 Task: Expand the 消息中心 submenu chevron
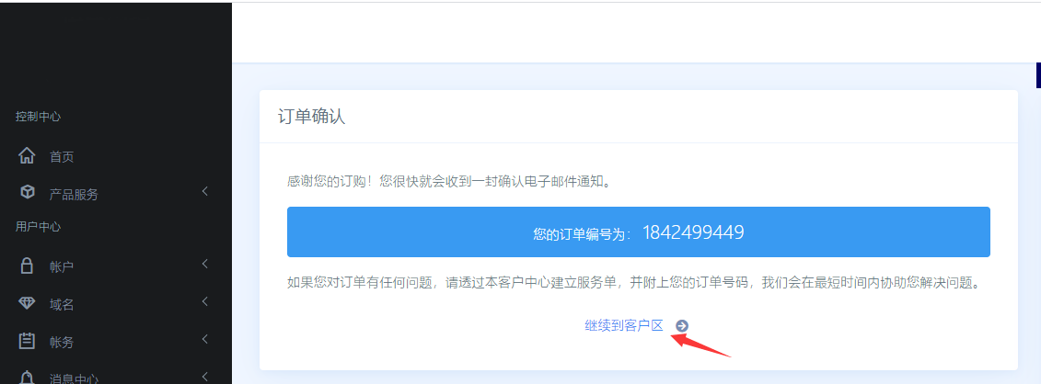(205, 377)
